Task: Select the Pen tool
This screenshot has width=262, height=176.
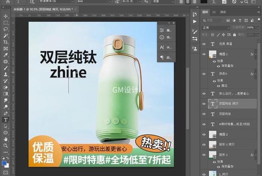Action: 6,113
